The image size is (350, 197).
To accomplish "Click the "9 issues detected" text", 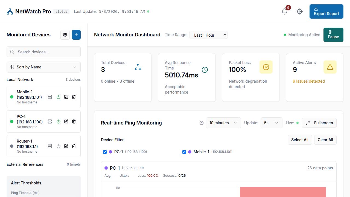I will tap(309, 81).
